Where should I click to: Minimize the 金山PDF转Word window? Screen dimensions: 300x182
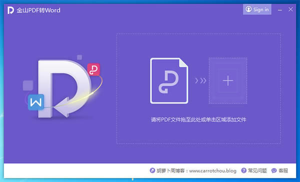coord(280,9)
